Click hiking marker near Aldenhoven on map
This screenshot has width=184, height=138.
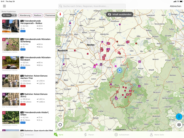(128, 42)
